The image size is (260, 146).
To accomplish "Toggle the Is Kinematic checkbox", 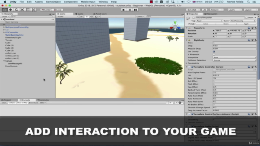I will [x=214, y=54].
